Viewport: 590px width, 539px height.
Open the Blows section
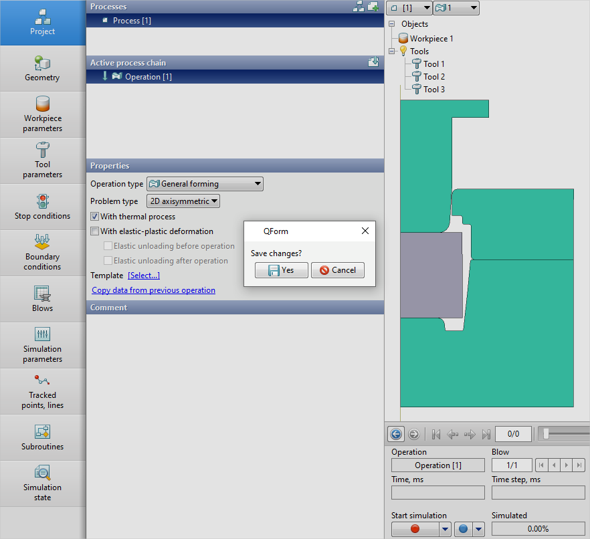(42, 299)
